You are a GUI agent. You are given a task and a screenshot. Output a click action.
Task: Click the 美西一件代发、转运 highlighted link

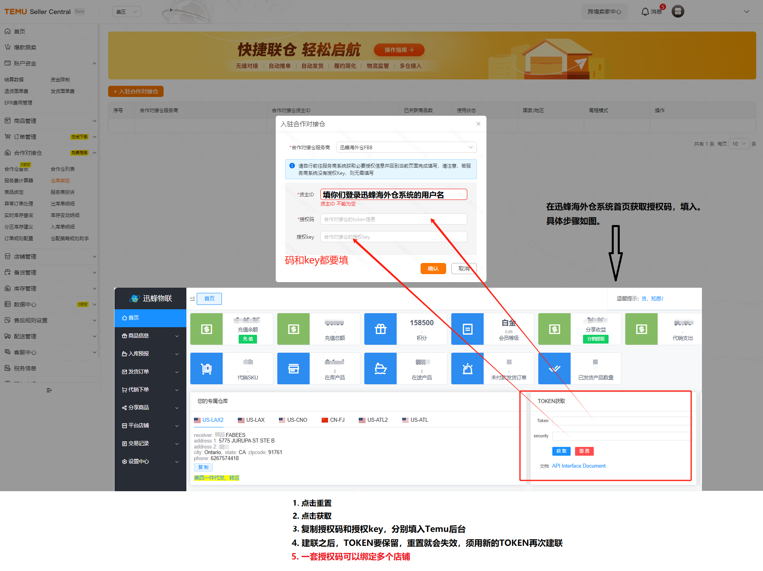(x=217, y=478)
